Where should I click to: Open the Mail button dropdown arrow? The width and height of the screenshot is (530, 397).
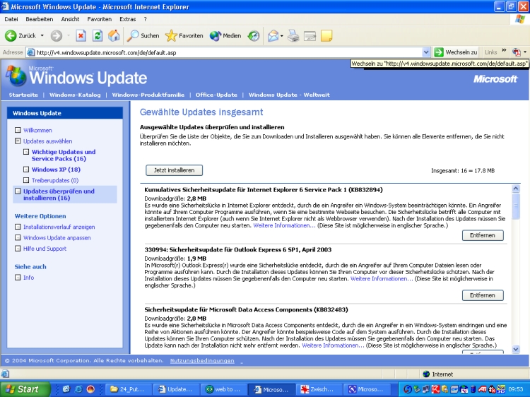pos(281,35)
